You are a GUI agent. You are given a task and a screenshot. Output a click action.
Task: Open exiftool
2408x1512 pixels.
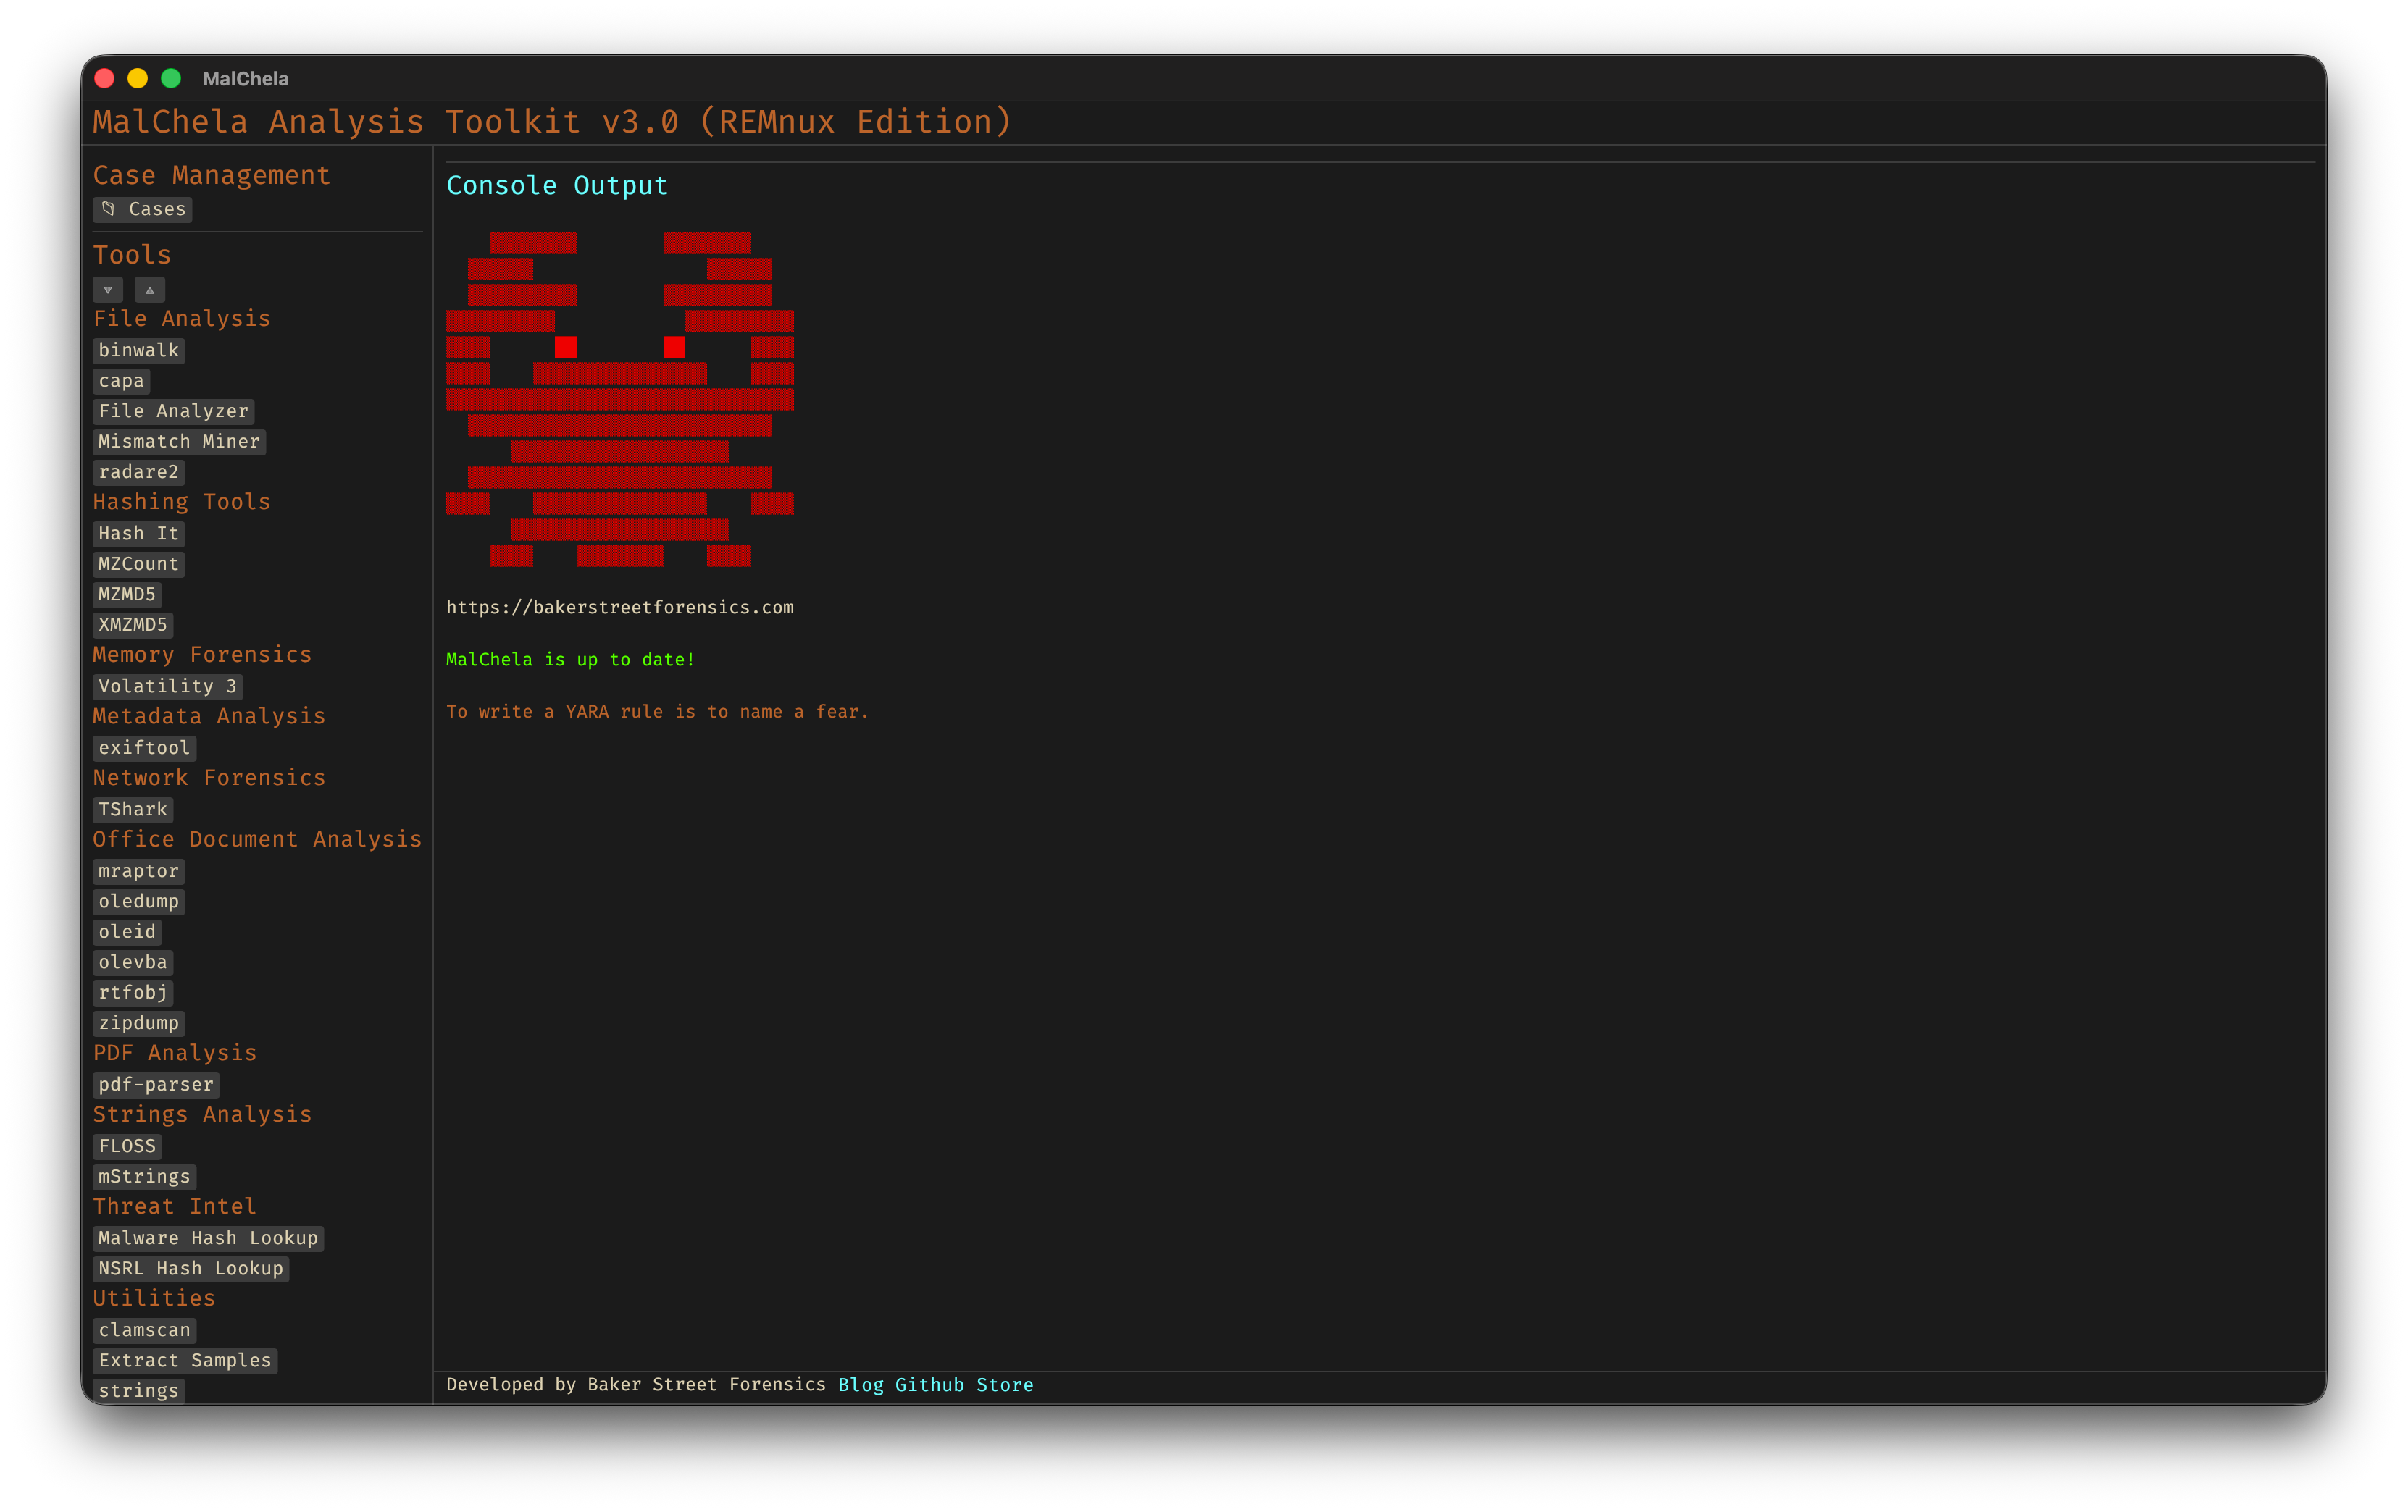click(x=144, y=747)
